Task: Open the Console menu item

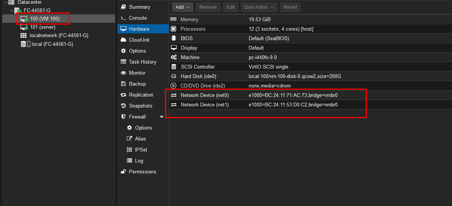Action: 138,18
